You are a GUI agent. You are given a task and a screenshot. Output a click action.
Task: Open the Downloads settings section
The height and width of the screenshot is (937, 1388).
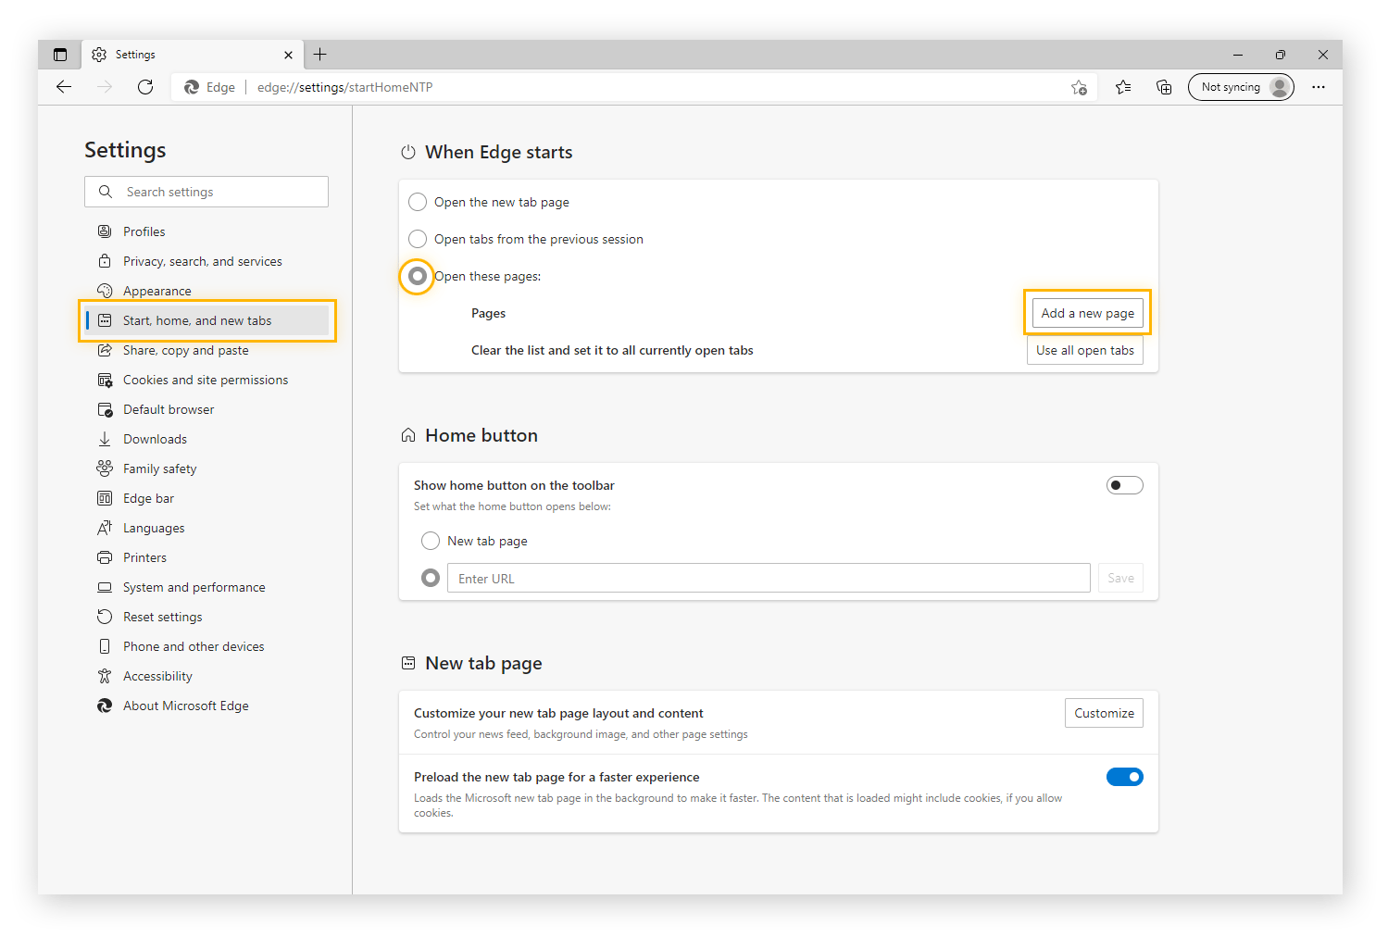[x=155, y=439]
